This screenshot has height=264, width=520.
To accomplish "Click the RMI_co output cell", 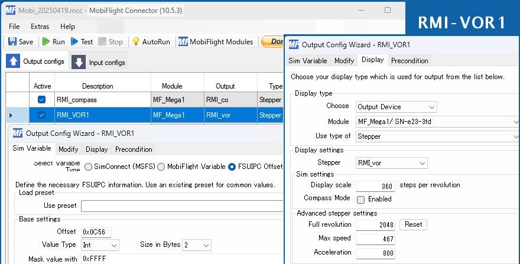I will 231,100.
